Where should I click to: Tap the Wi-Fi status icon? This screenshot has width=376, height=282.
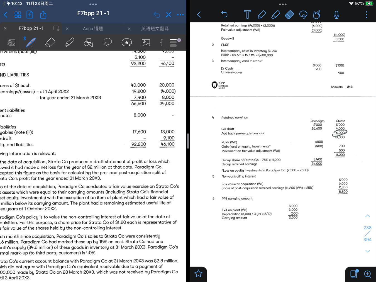[351, 4]
